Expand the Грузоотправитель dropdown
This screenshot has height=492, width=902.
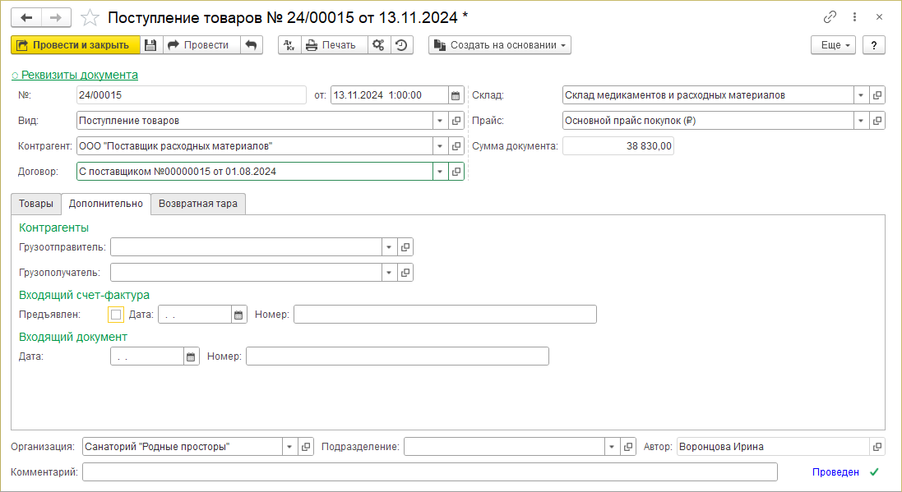pyautogui.click(x=388, y=247)
